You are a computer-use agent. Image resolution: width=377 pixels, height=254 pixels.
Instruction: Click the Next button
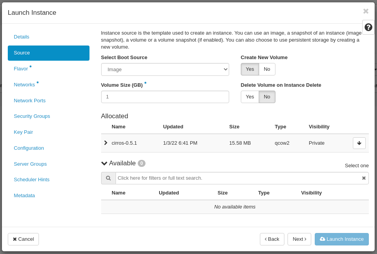pyautogui.click(x=299, y=239)
